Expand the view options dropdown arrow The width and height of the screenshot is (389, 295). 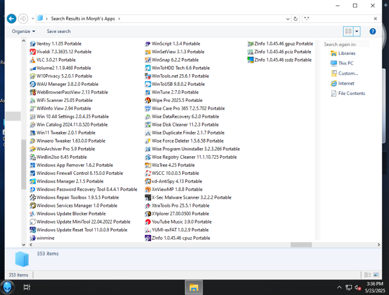(357, 31)
